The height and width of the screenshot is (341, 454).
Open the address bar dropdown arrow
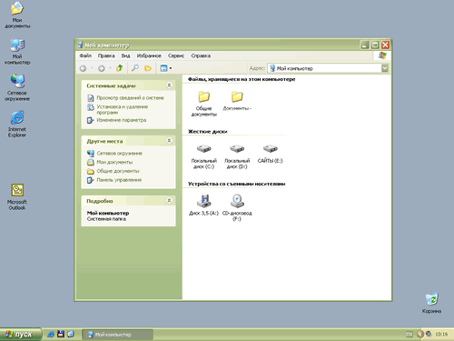385,68
